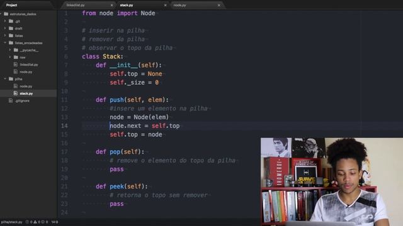Image resolution: width=403 pixels, height=226 pixels.
Task: Collapse the listas_encadeadas folder chevron
Action: click(5, 43)
